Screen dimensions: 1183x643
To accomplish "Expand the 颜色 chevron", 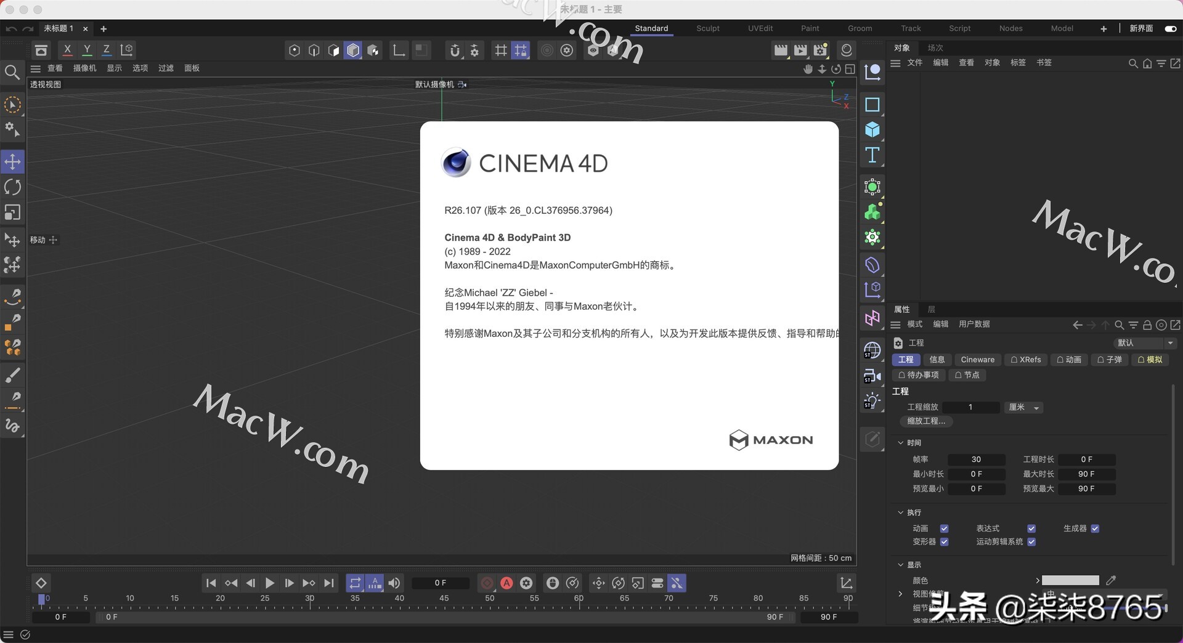I will pos(1038,580).
